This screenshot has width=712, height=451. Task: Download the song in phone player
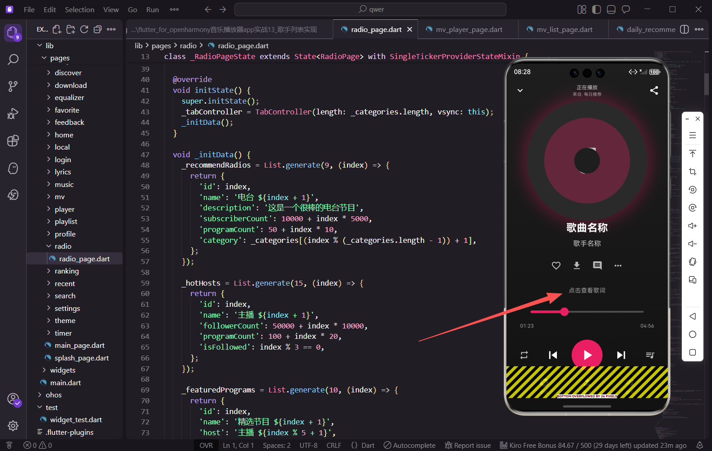point(577,265)
